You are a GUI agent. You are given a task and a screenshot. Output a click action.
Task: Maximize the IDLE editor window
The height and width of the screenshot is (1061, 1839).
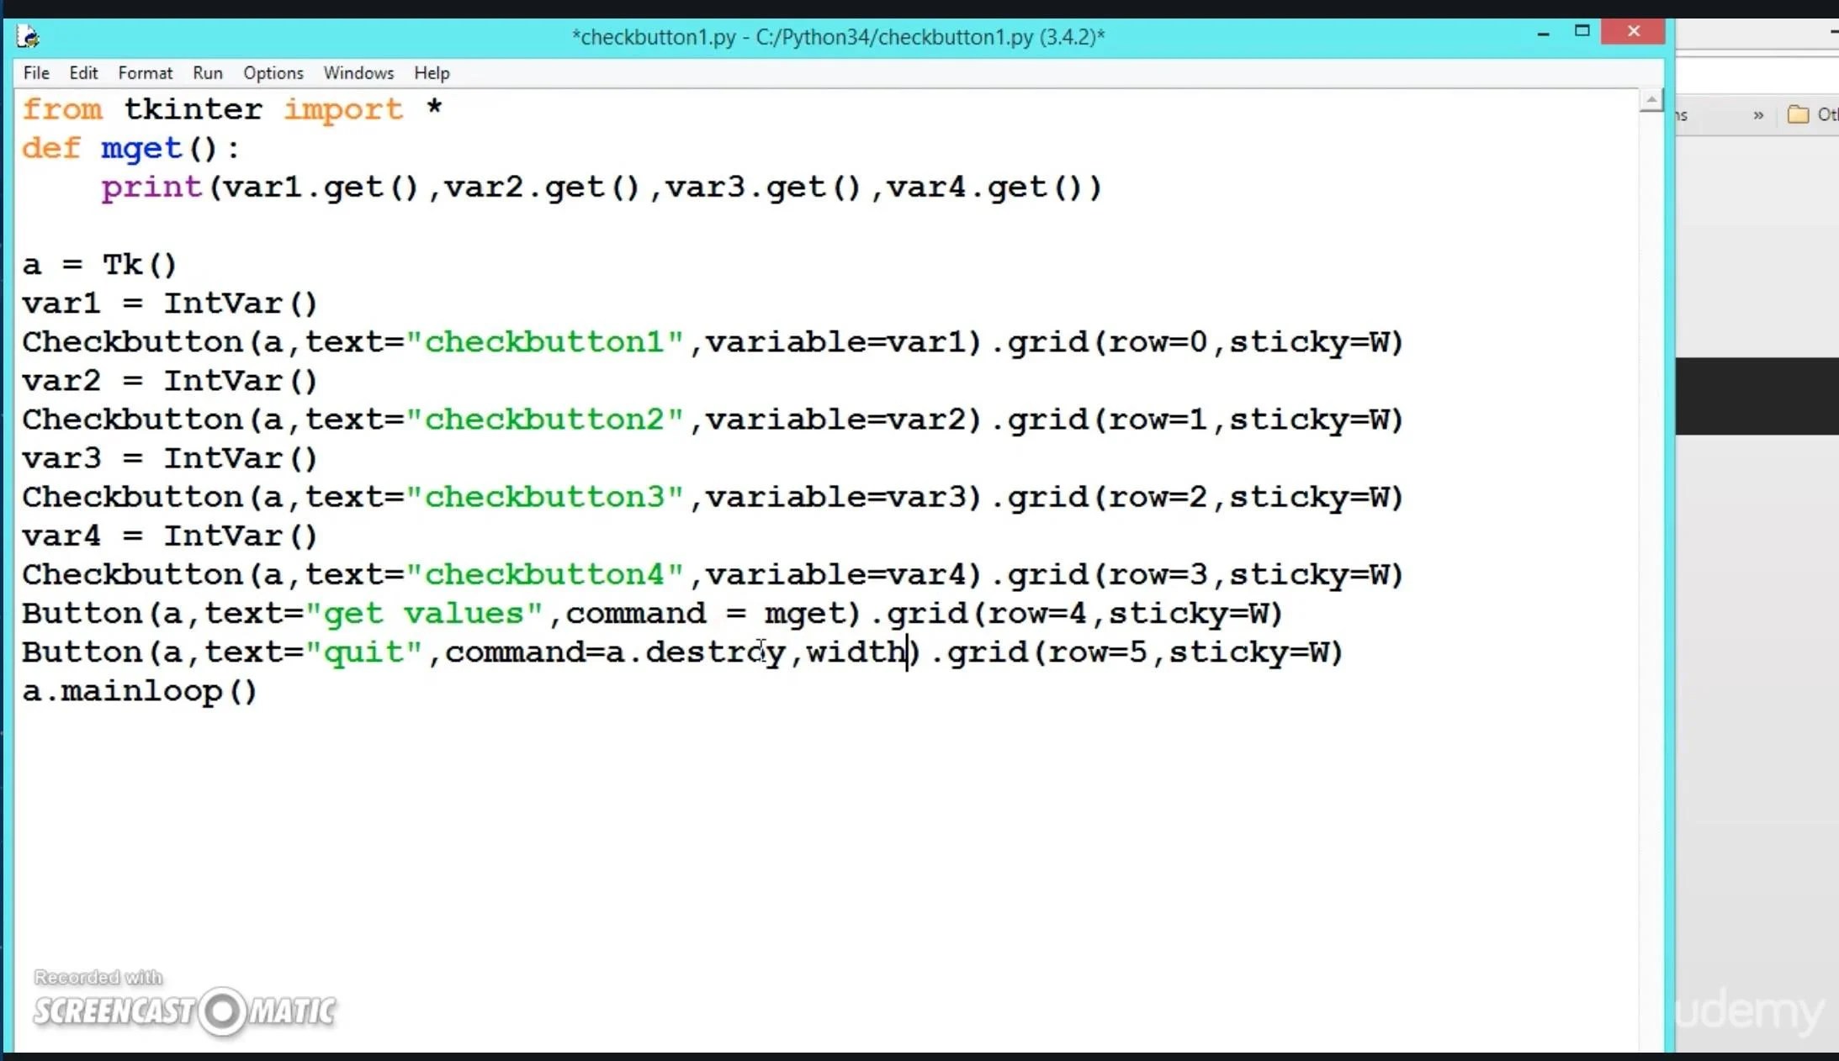tap(1582, 32)
